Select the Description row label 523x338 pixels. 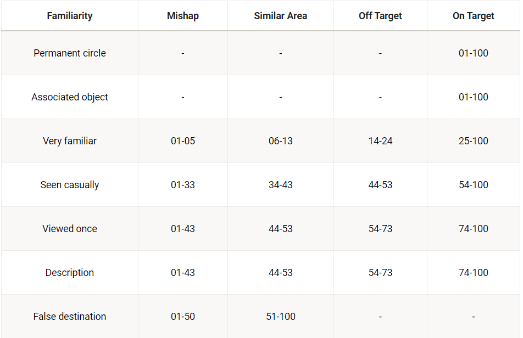70,273
